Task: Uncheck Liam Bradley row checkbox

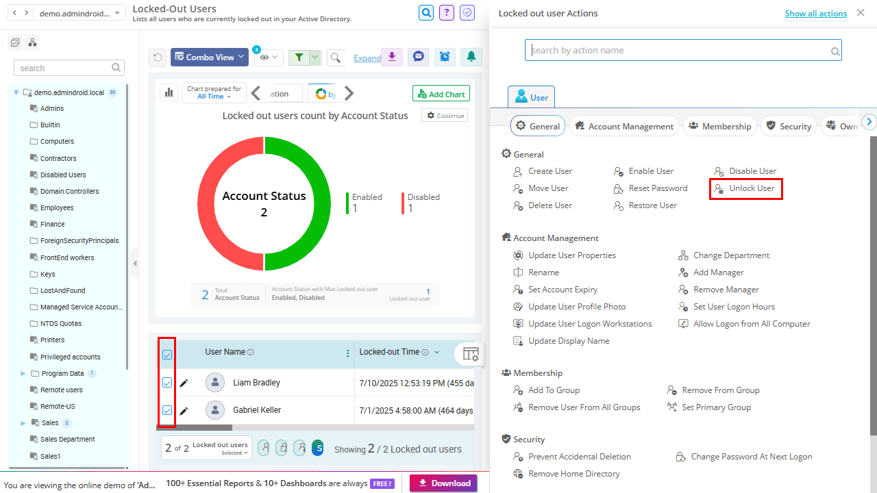Action: pyautogui.click(x=167, y=383)
